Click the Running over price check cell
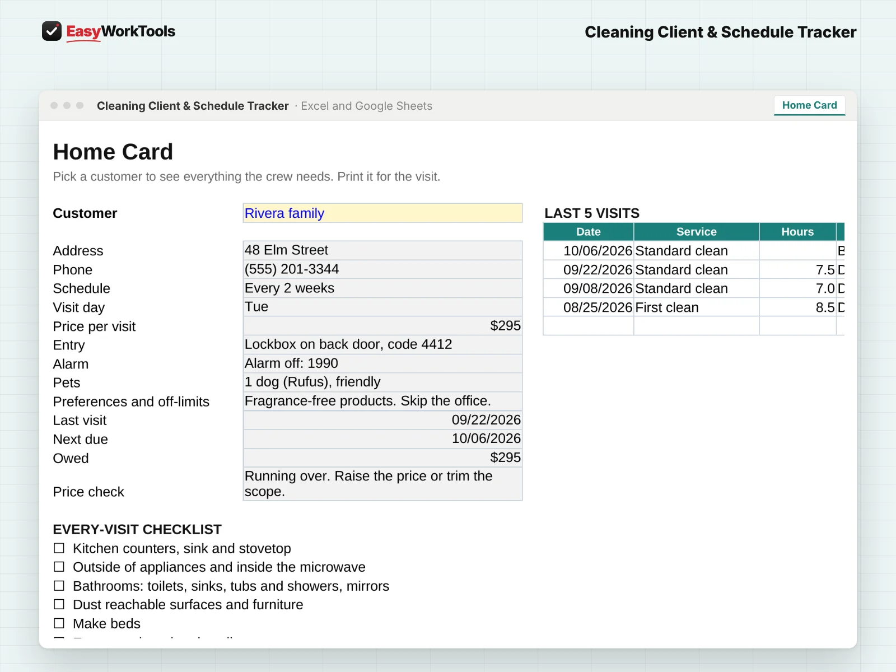 click(382, 484)
